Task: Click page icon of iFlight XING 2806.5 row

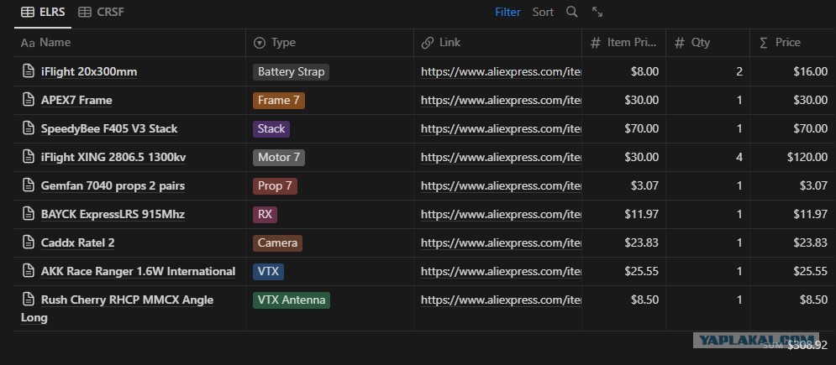Action: coord(29,157)
